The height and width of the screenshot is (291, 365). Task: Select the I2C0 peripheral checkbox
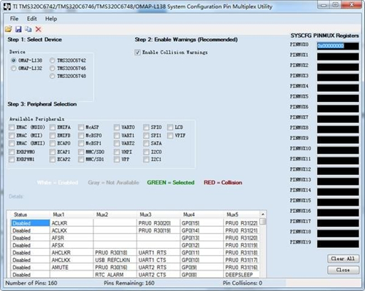(x=146, y=152)
